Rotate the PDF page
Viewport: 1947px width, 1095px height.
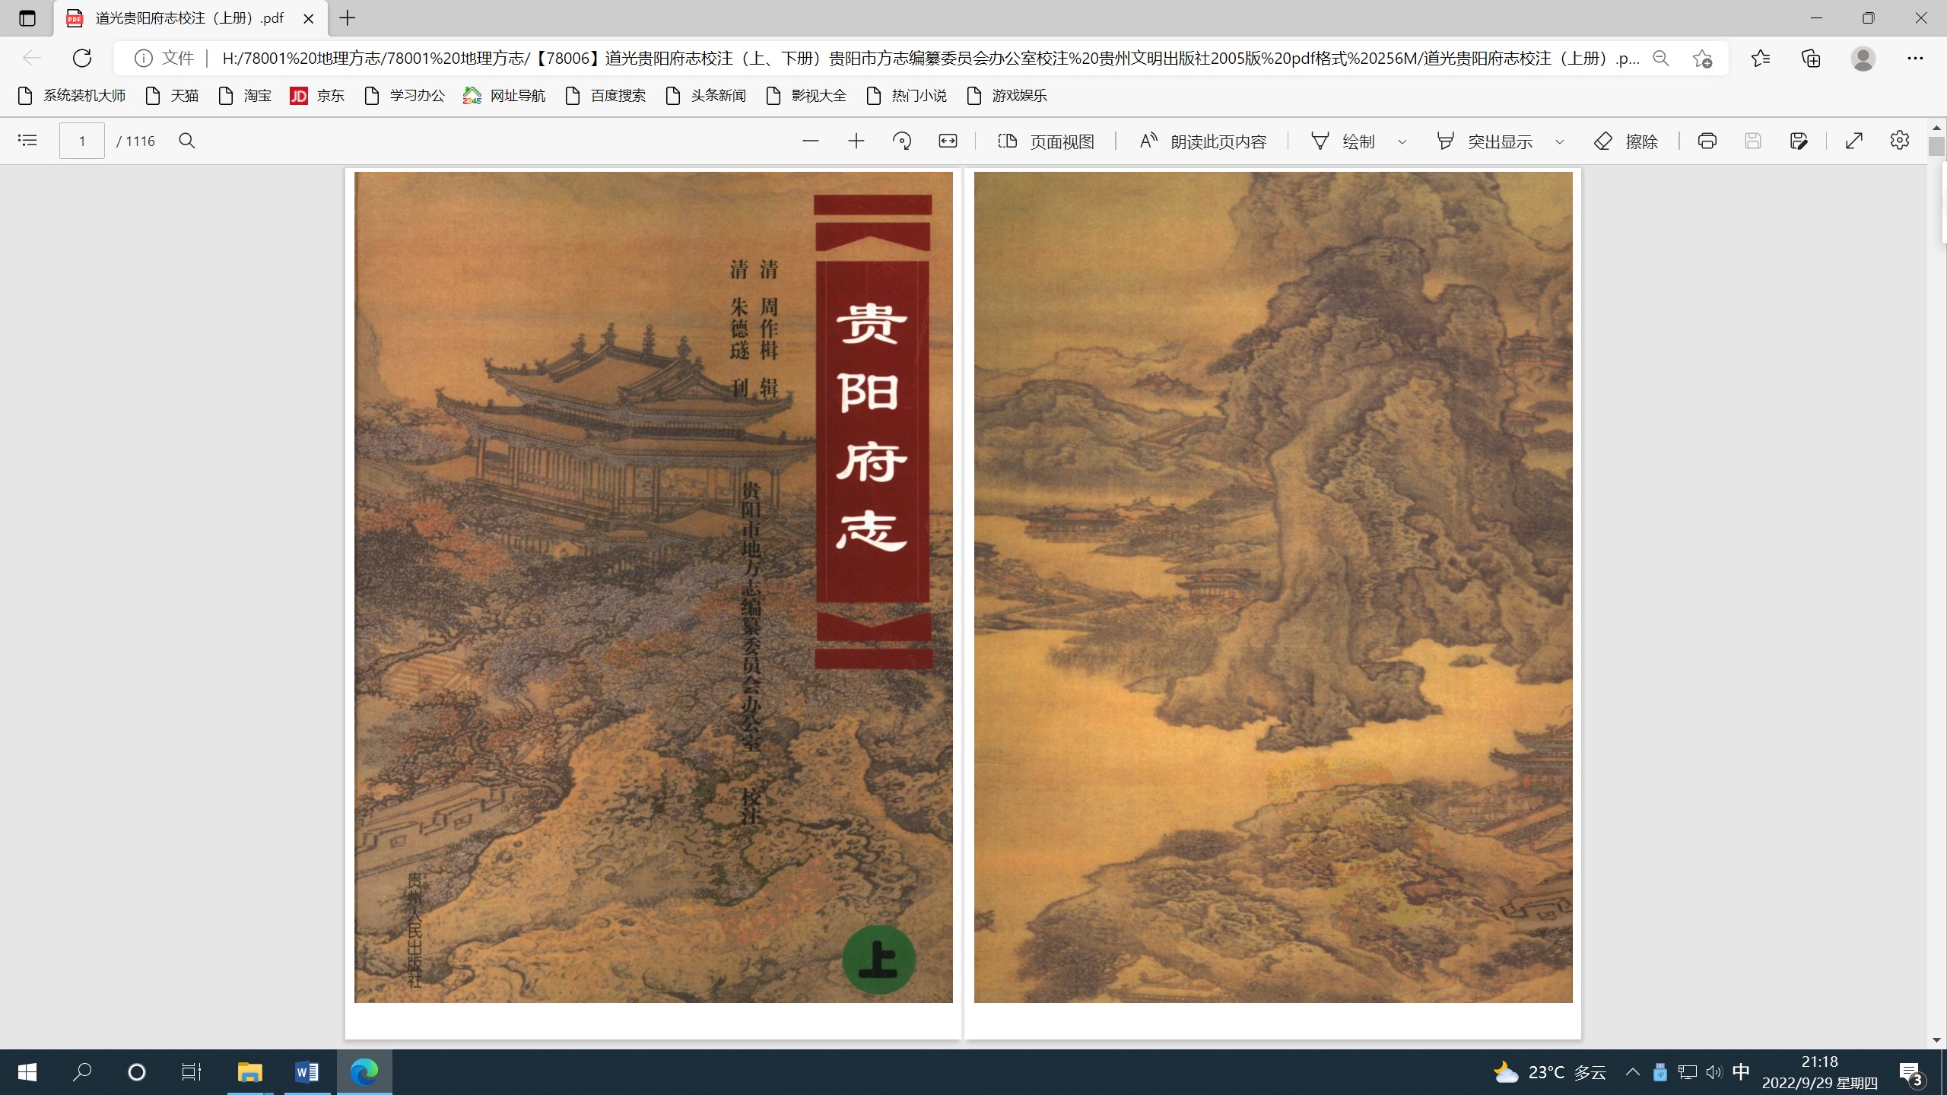902,141
